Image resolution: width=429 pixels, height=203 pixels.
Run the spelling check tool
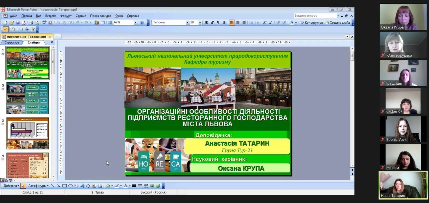[44, 23]
